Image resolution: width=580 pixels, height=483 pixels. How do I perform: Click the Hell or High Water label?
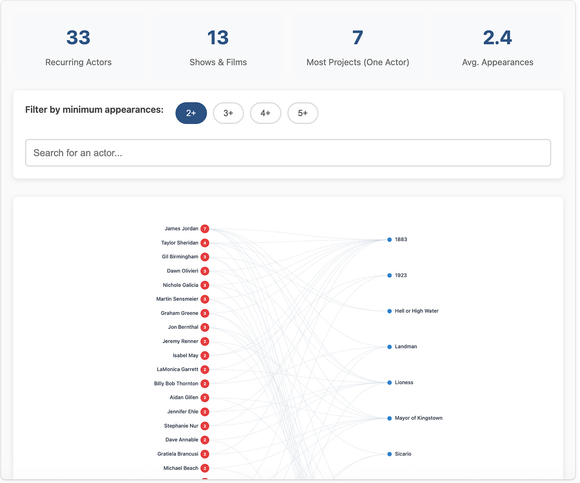[417, 311]
